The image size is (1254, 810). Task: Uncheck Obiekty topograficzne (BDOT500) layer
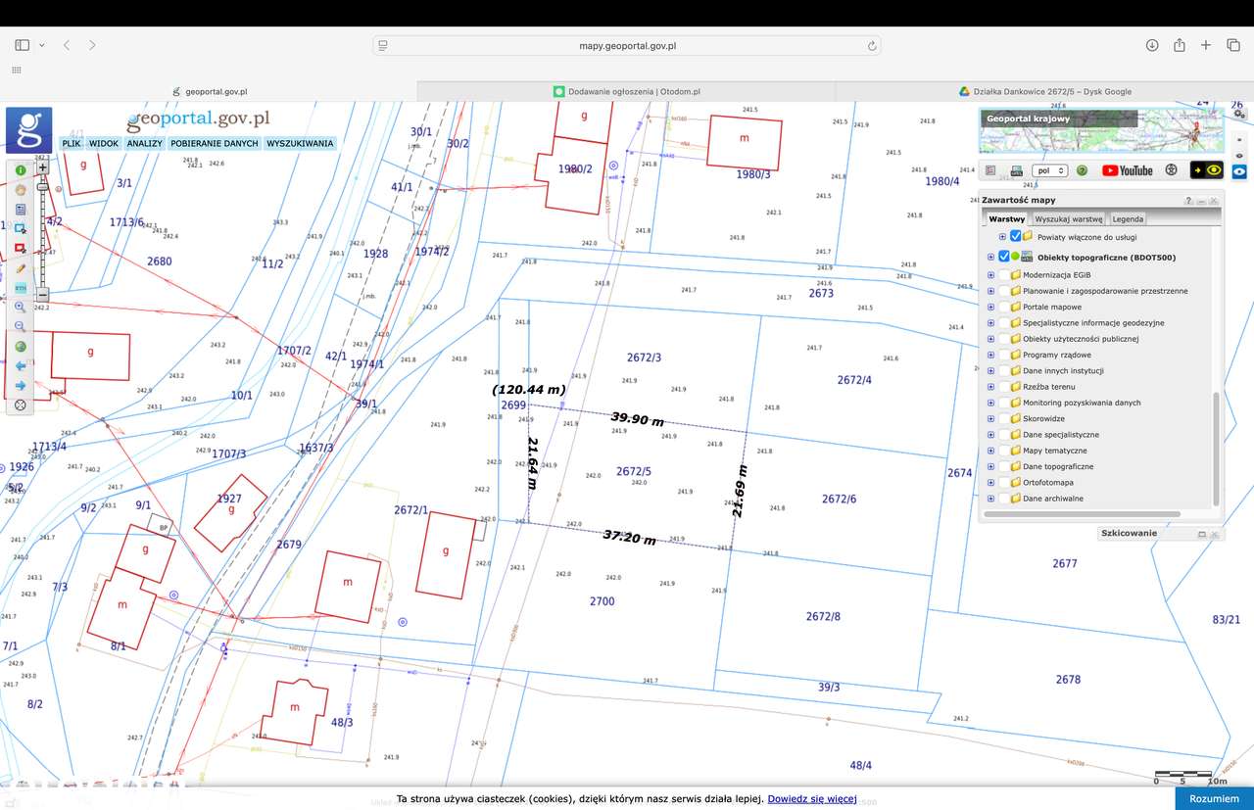click(x=1004, y=258)
